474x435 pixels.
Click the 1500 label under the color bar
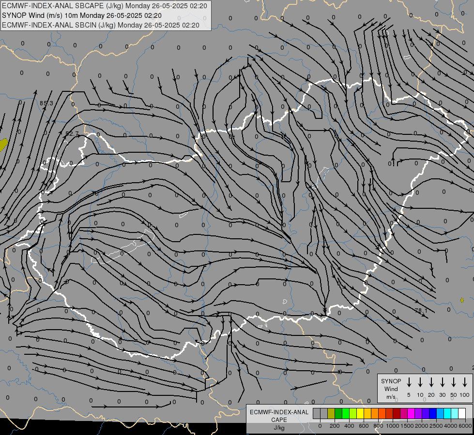click(x=407, y=426)
